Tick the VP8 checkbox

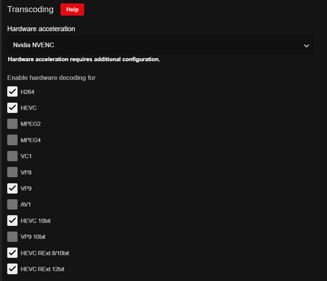click(13, 172)
